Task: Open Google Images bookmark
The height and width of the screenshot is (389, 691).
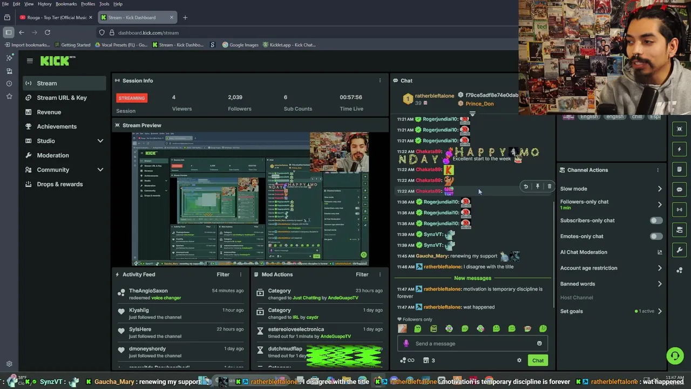Action: [240, 45]
